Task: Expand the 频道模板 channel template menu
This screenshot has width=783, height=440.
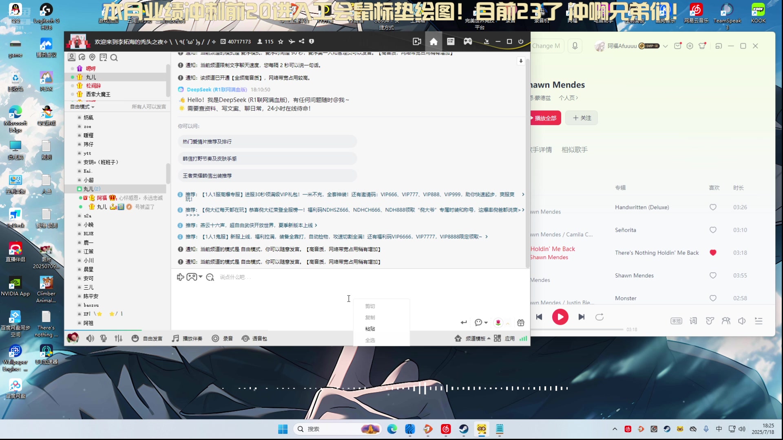Action: 473,339
